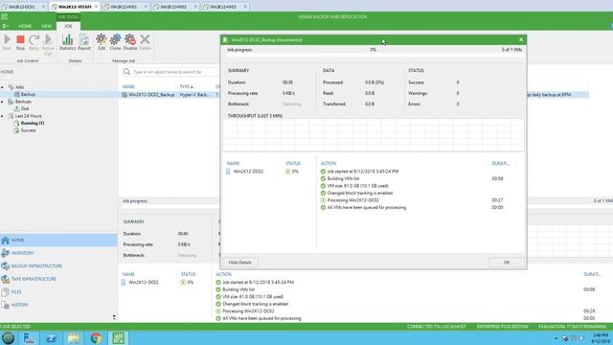Click the Veeam logo icon in title bar
Viewport: 613px width, 345px height.
coord(4,17)
